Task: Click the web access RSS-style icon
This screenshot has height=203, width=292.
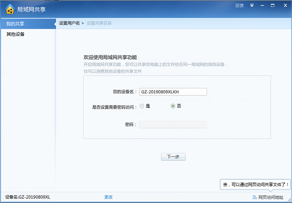Action: click(255, 197)
